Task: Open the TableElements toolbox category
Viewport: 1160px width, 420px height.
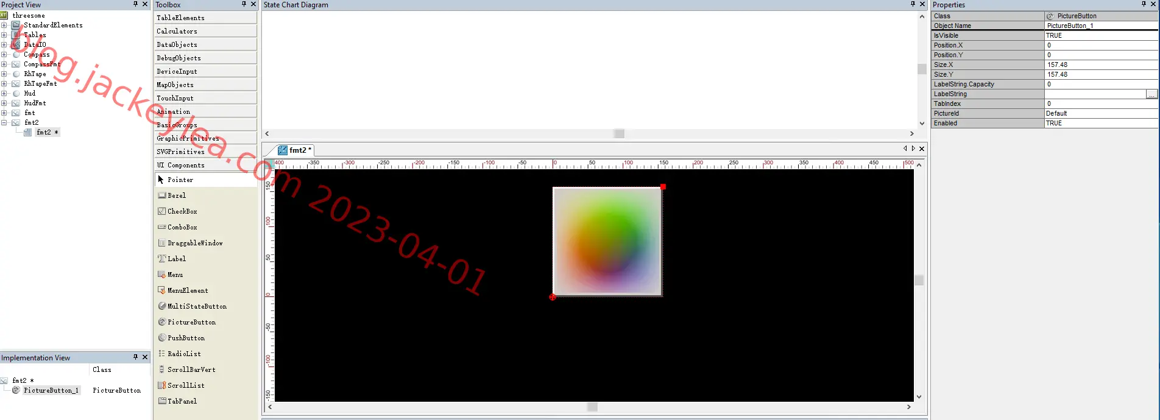Action: click(x=205, y=18)
